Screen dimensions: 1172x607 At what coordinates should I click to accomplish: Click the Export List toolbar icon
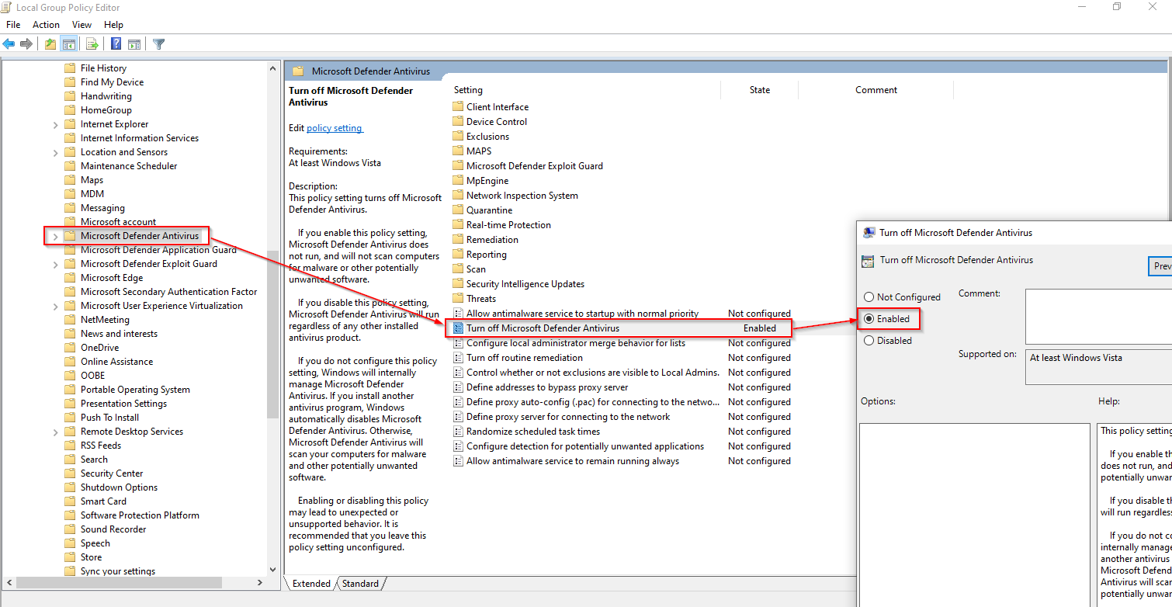point(92,44)
